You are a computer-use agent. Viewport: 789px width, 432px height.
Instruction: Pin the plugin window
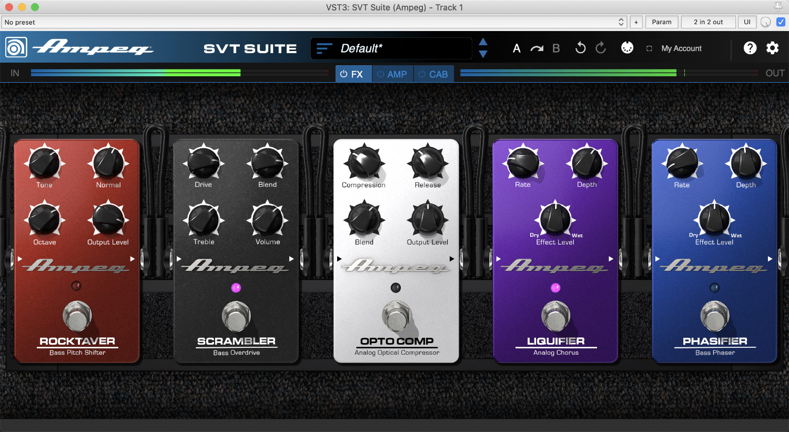(778, 7)
